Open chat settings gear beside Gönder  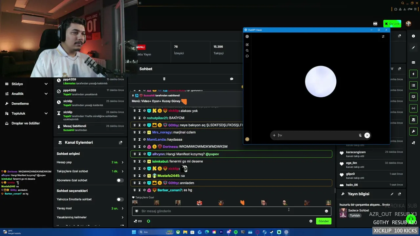pos(311,221)
